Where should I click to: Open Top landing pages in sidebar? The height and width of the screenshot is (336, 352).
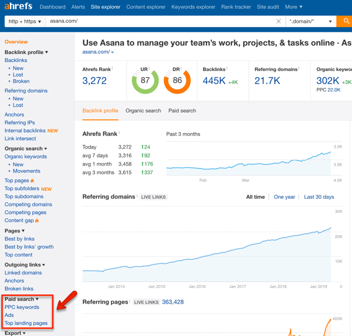(26, 323)
